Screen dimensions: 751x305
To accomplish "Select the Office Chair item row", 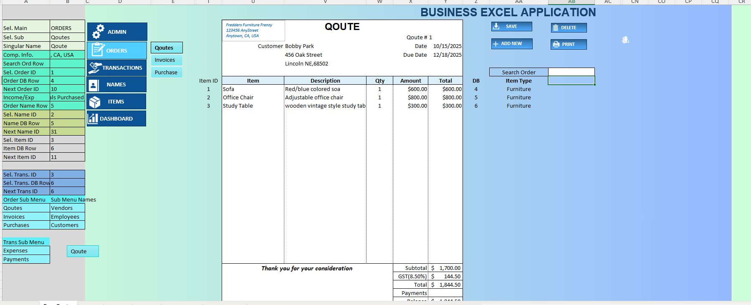I will [342, 97].
